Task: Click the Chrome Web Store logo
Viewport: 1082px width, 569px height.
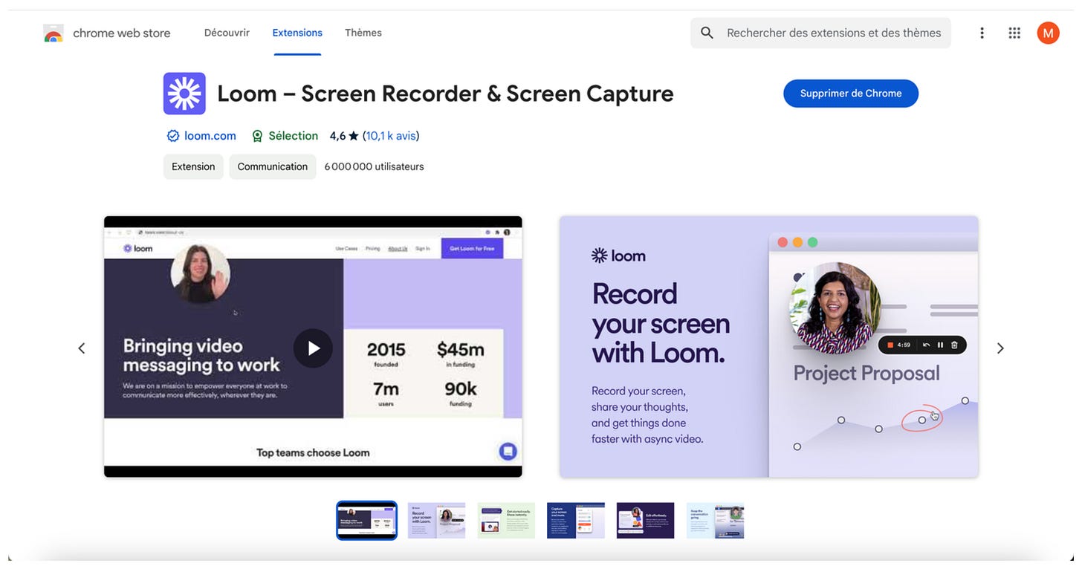Action: pyautogui.click(x=54, y=33)
